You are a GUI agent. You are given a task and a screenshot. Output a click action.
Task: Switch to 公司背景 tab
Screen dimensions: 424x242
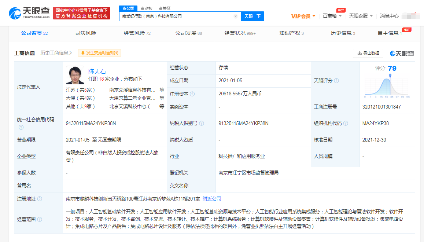click(x=34, y=33)
